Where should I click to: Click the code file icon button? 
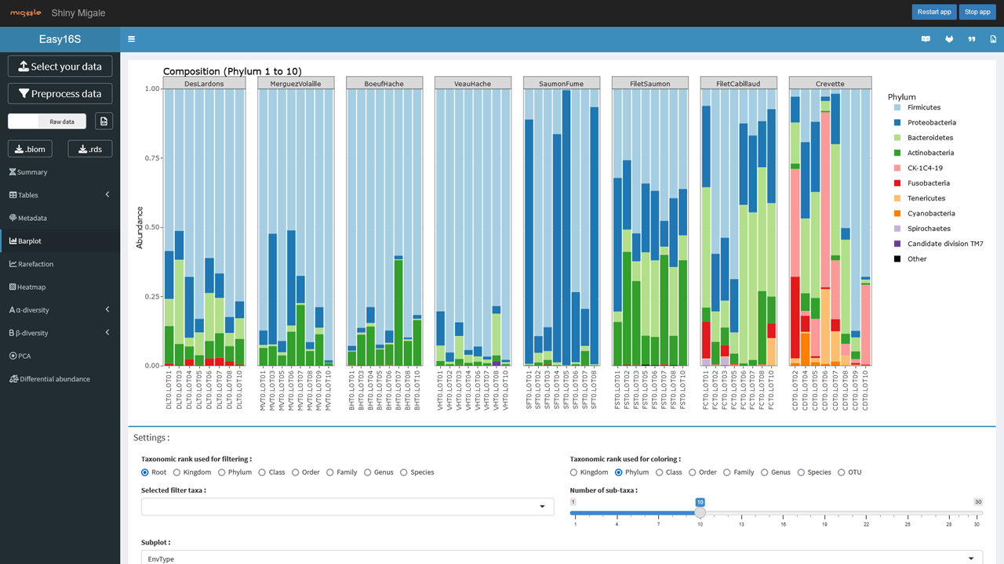[104, 121]
